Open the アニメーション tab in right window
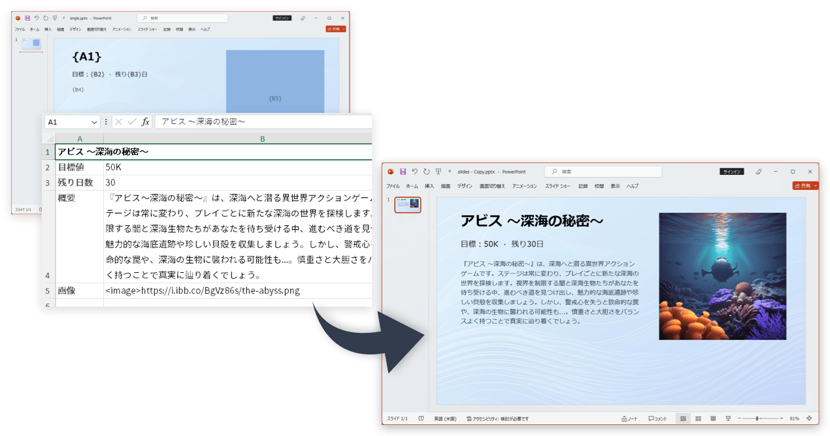The height and width of the screenshot is (436, 830). click(524, 186)
